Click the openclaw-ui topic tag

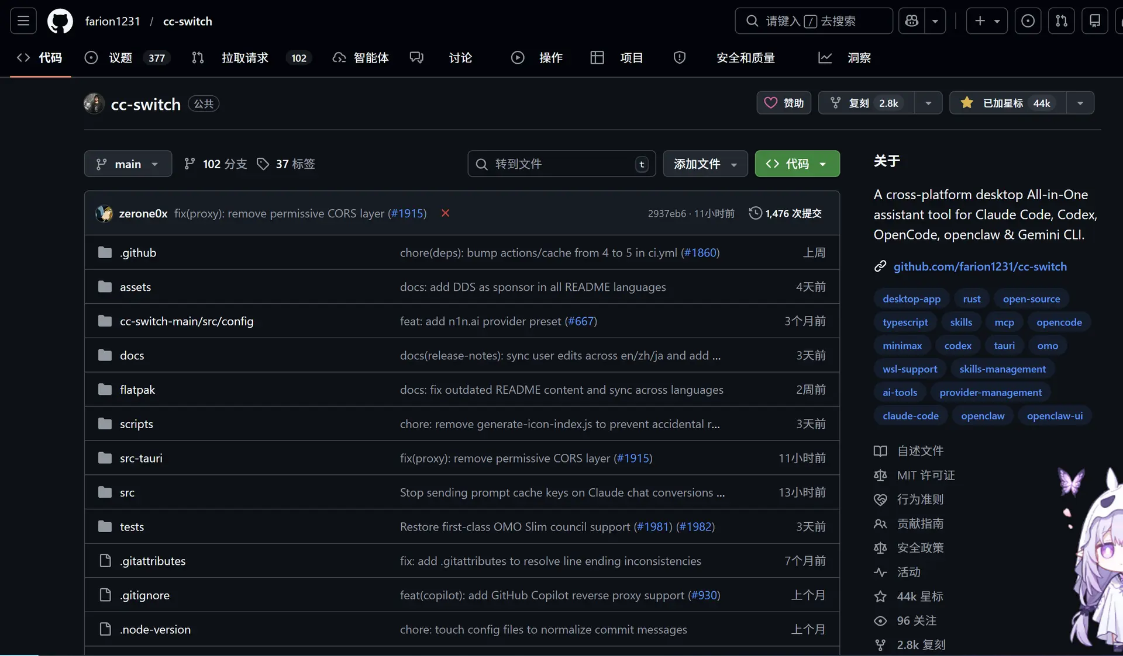click(1055, 415)
